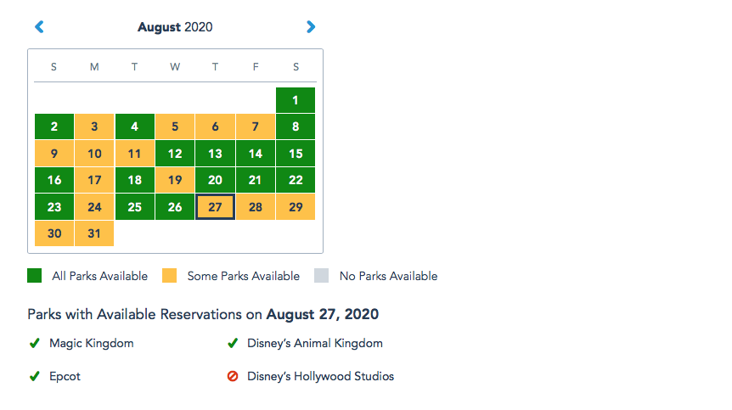Viewport: 732px width, 410px height.
Task: Click green checkmark beside Magic Kingdom
Action: (x=35, y=343)
